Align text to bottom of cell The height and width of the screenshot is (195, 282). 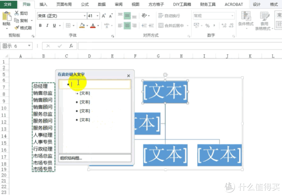click(x=134, y=16)
